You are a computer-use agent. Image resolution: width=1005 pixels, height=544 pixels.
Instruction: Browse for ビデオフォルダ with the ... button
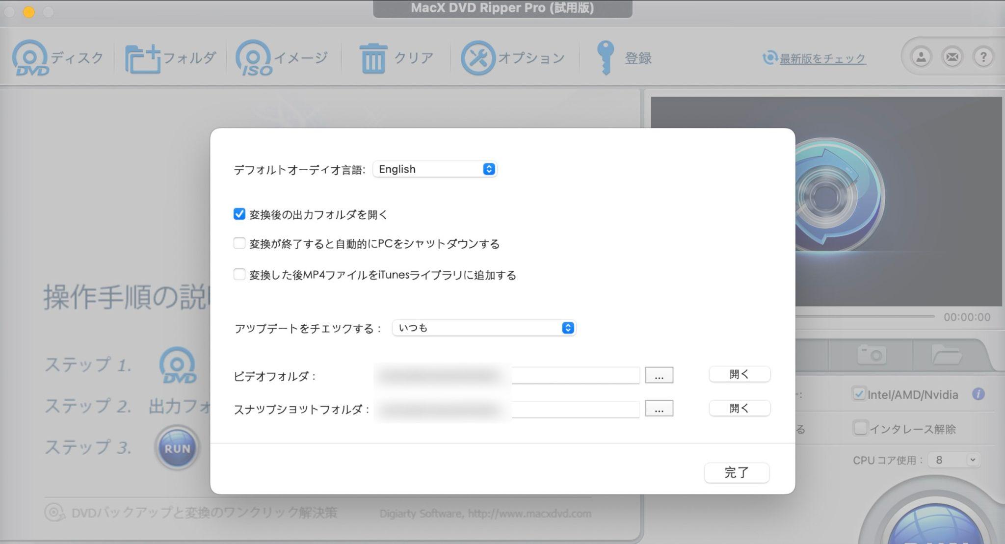[659, 375]
